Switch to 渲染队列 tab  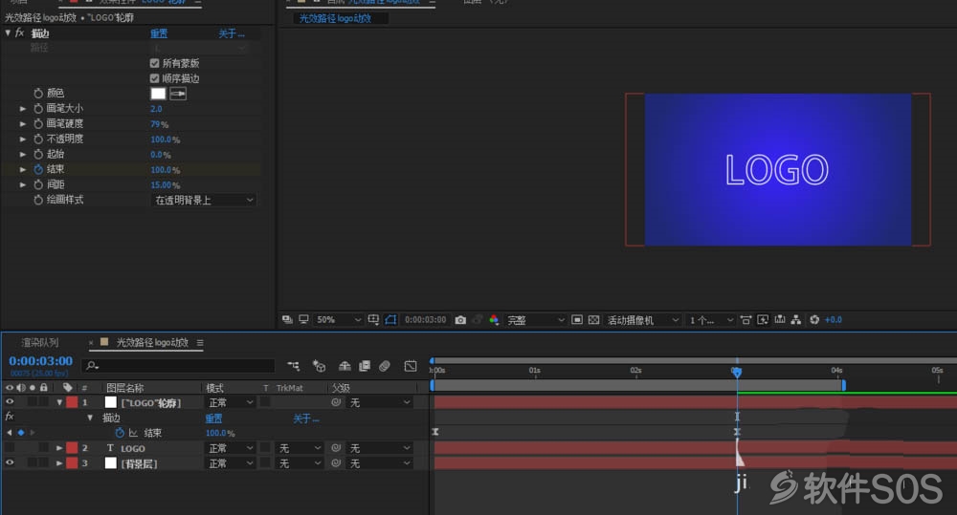coord(39,342)
